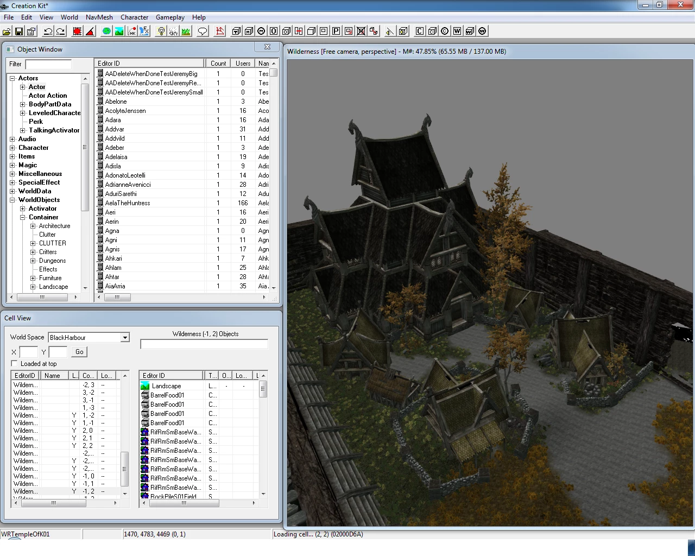Open the Preferences toolbar icon
This screenshot has height=556, width=695.
[x=31, y=31]
